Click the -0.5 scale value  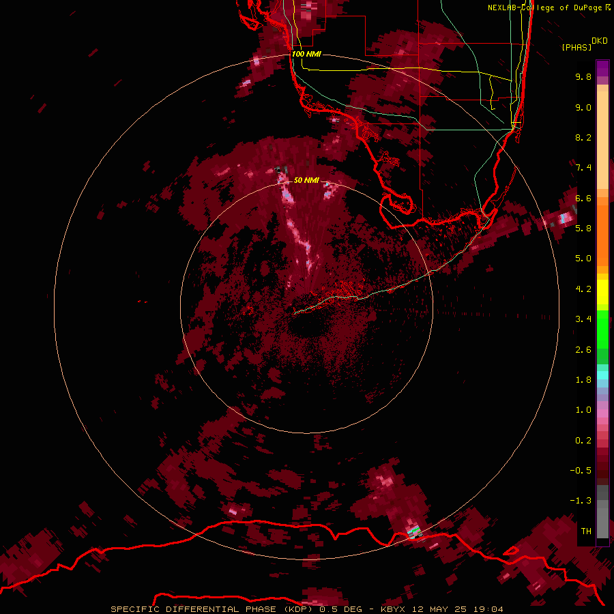[581, 470]
